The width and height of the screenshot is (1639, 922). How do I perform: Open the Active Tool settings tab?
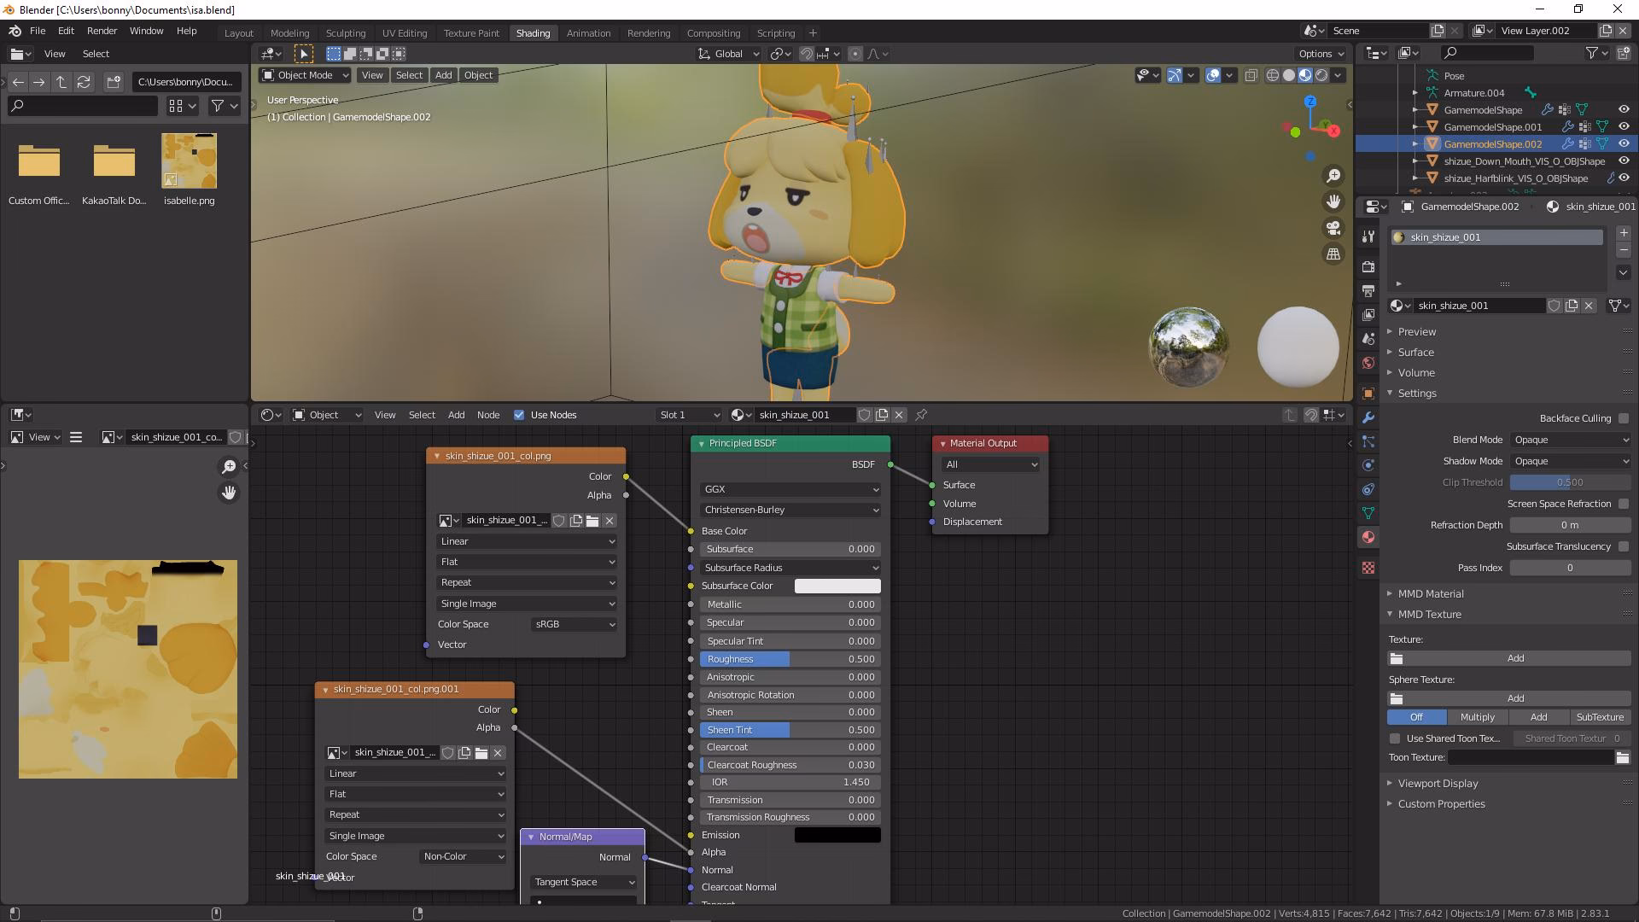coord(1368,236)
